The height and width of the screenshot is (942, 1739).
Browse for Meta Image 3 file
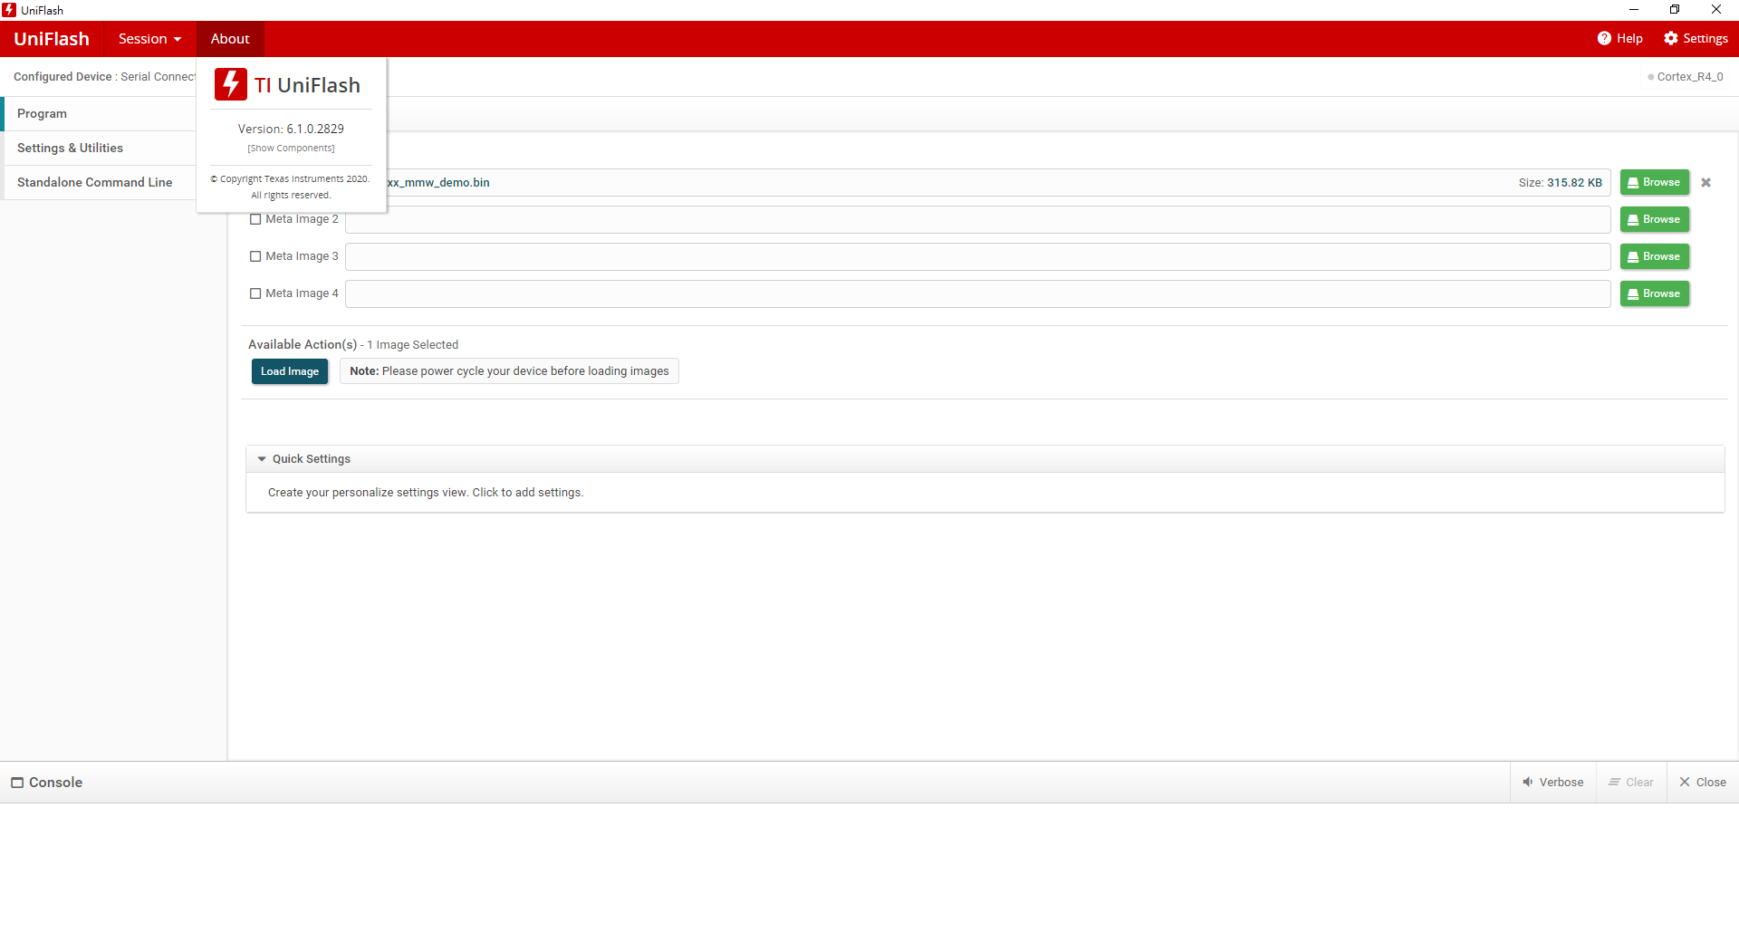[x=1654, y=256]
